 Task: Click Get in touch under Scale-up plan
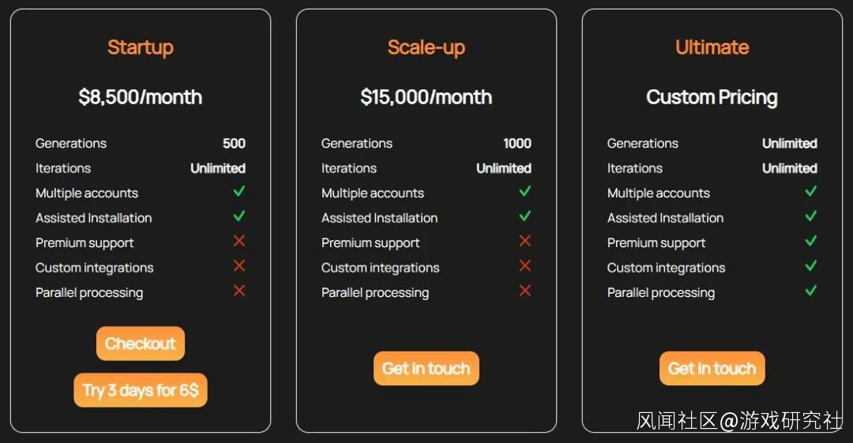426,368
